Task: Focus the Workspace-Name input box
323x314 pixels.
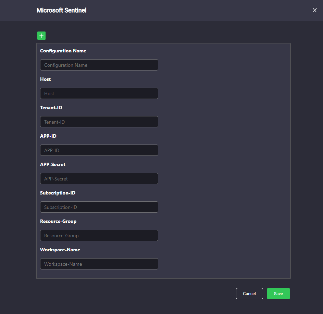Action: tap(99, 264)
